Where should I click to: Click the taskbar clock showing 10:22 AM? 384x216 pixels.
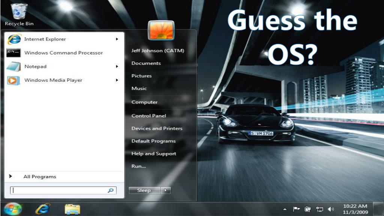355,209
